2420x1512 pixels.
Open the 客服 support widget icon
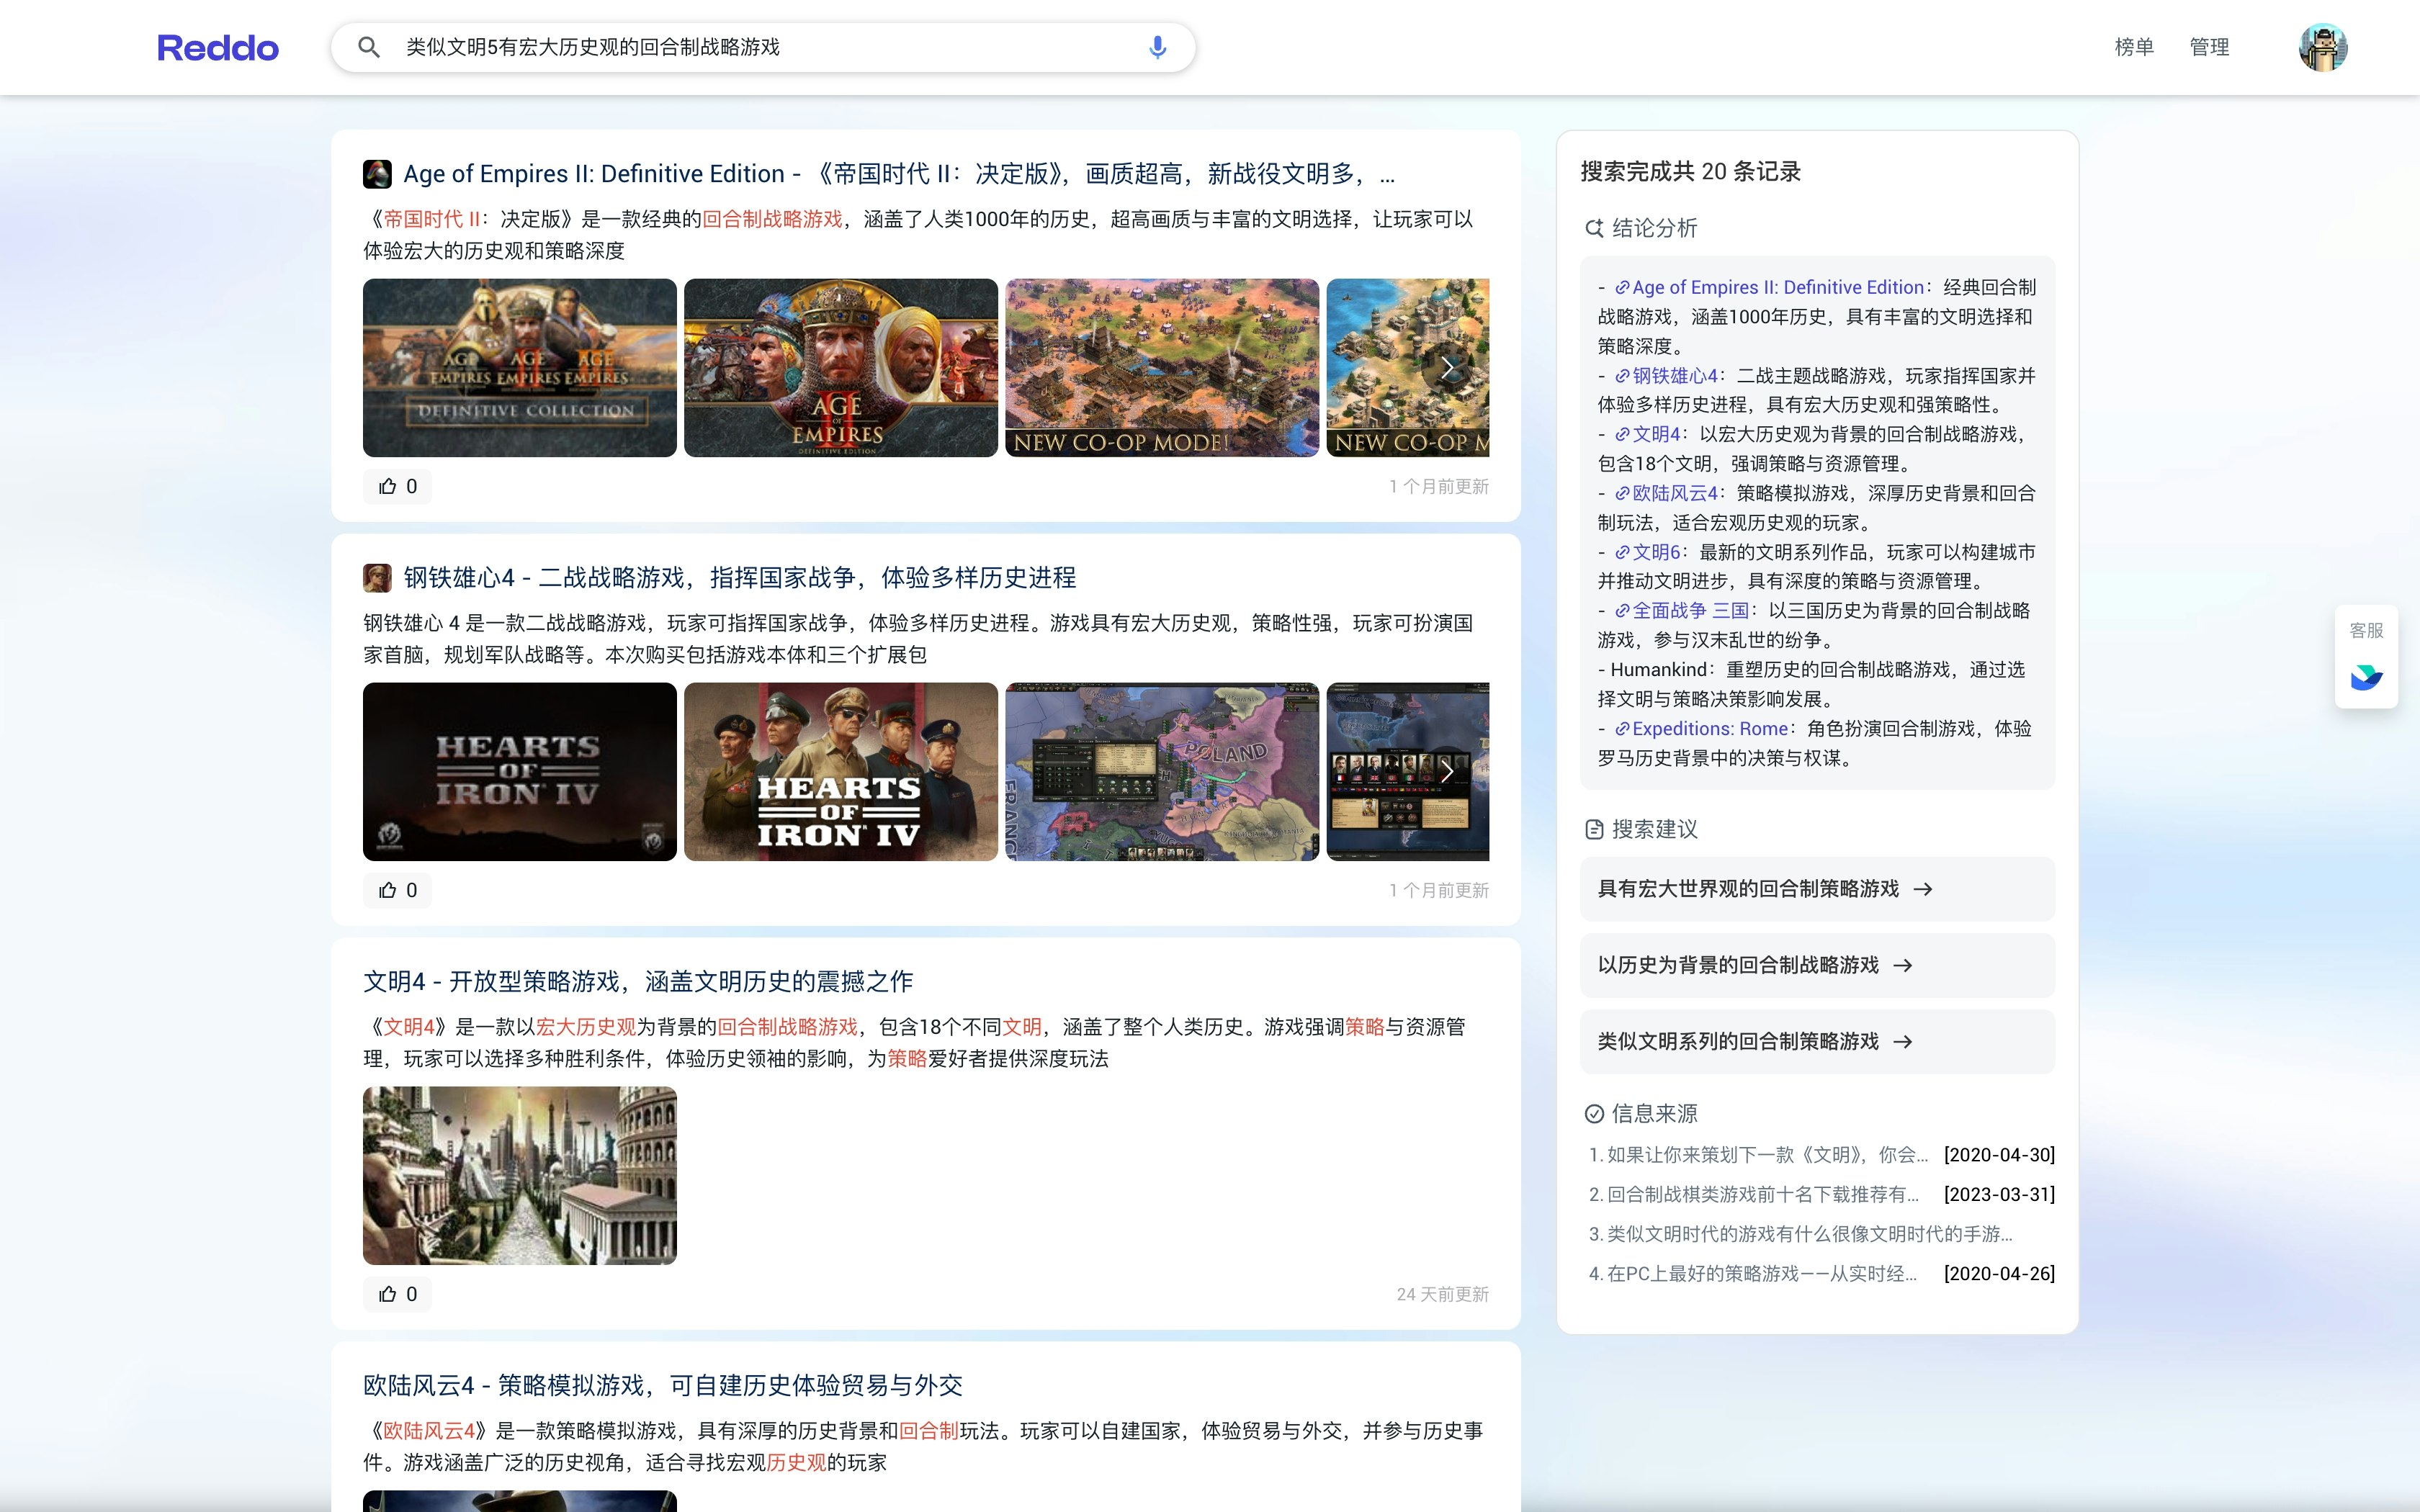pos(2366,677)
